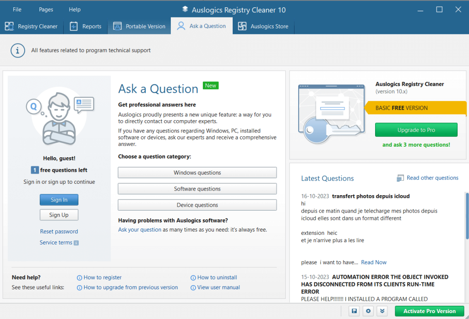This screenshot has height=319, width=469.
Task: Open the Pages menu
Action: pyautogui.click(x=46, y=10)
